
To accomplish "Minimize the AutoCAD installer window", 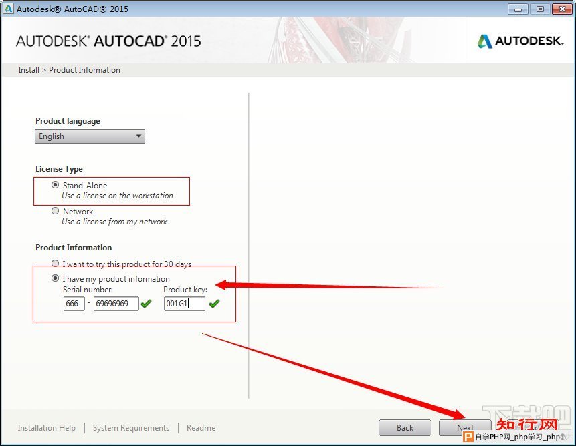I will (x=518, y=9).
